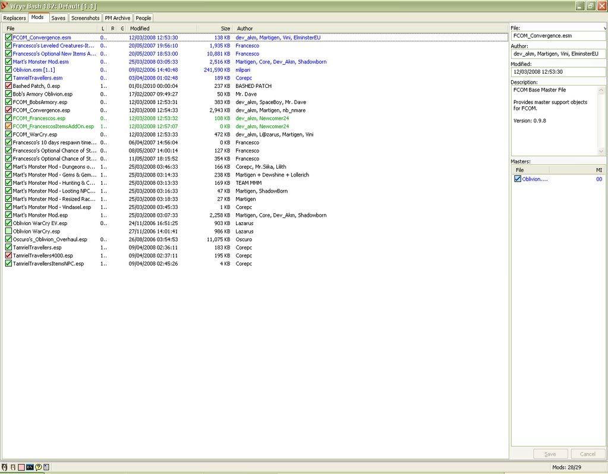Toggle Bashed Patch, 0.esp checkbox
This screenshot has width=608, height=474.
8,86
